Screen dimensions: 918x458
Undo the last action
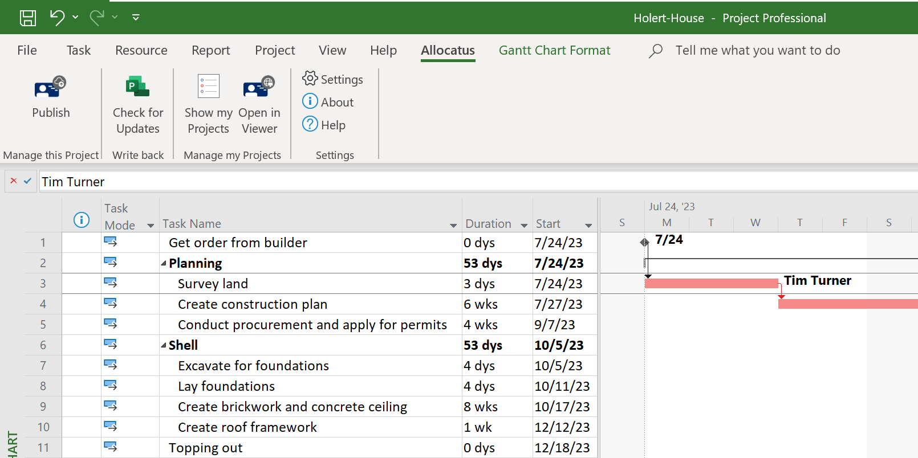click(57, 18)
